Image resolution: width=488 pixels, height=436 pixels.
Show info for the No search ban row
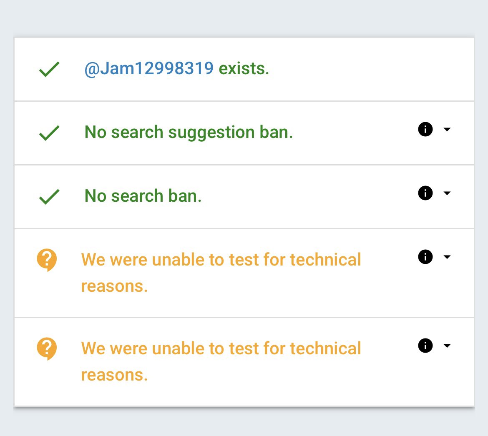425,193
